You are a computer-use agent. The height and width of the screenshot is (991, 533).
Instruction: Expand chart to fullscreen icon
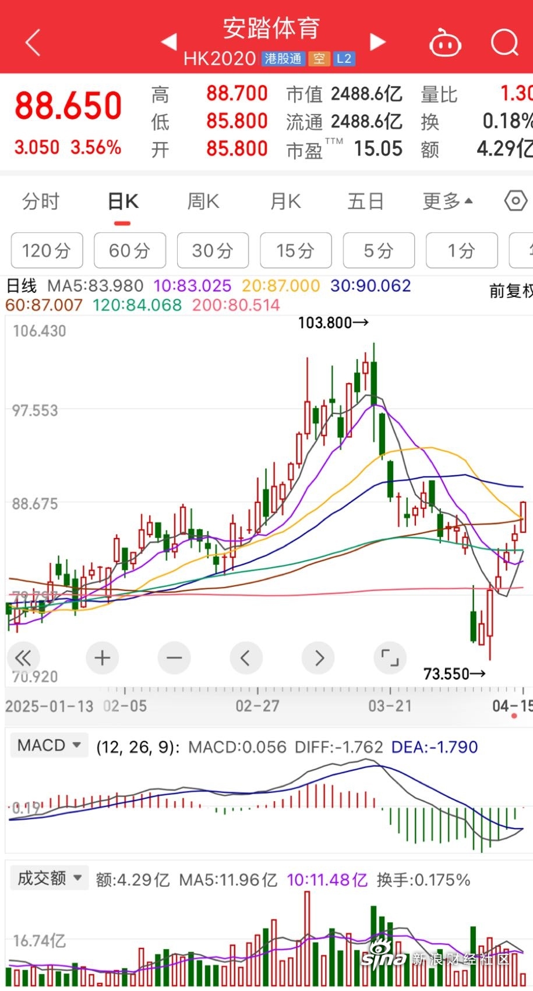point(390,658)
